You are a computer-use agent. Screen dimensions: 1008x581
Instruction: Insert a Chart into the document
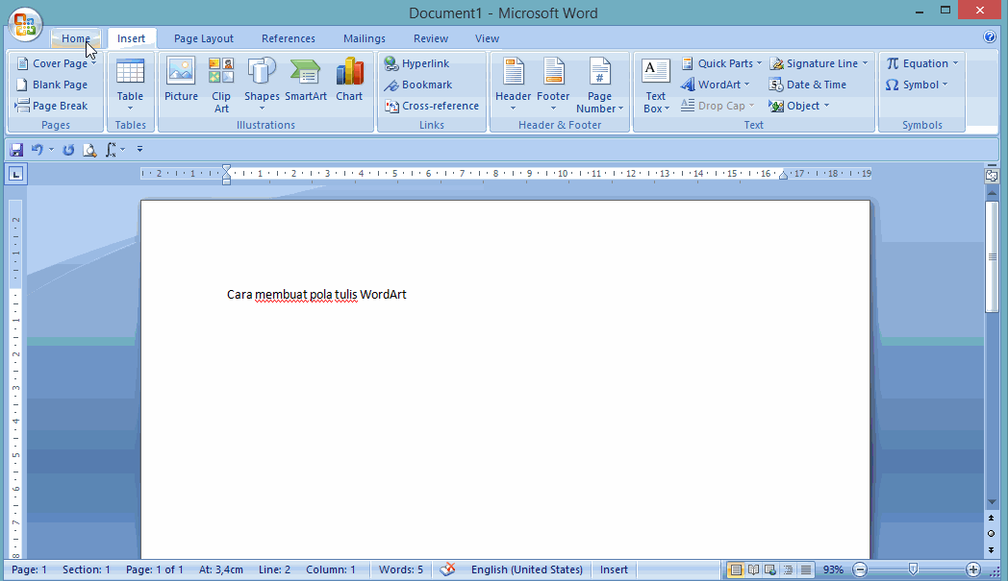click(349, 80)
